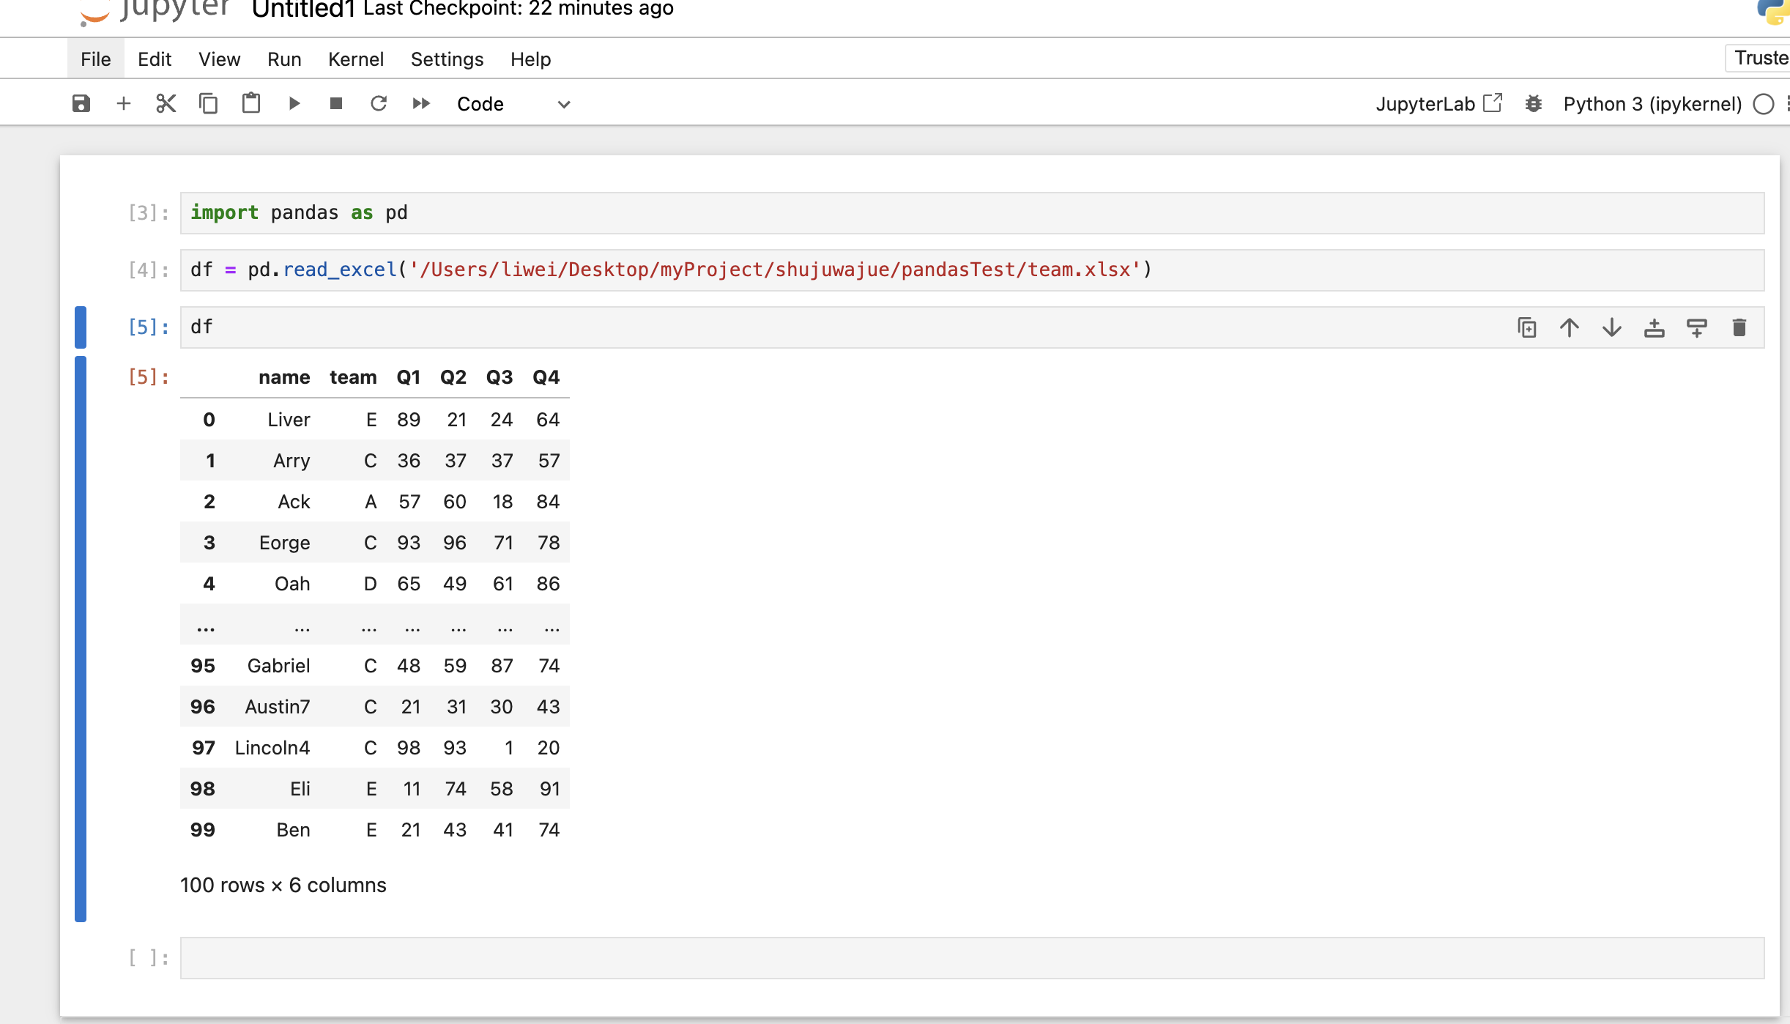Screen dimensions: 1790x1024
Task: Collapse cell 5 output via blue bar
Action: click(81, 639)
